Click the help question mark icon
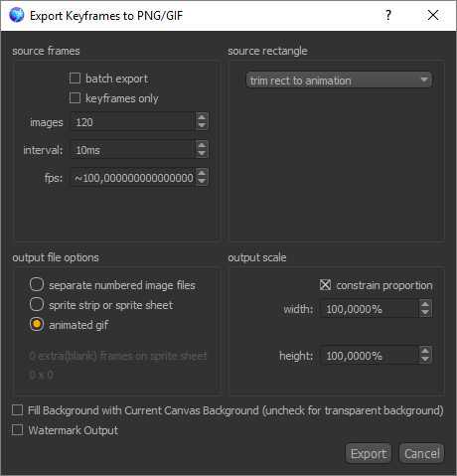 tap(388, 15)
